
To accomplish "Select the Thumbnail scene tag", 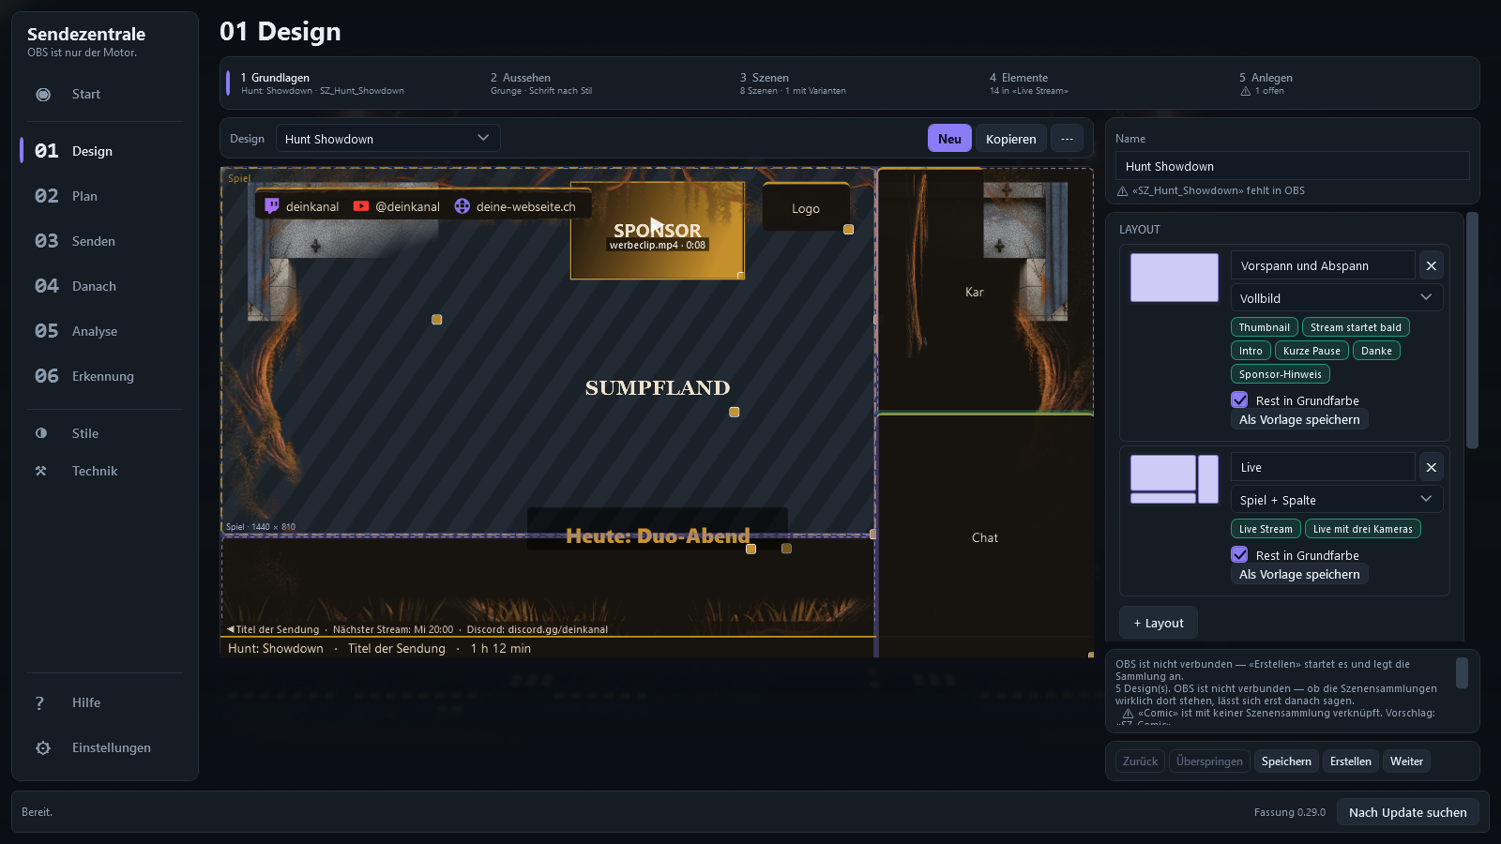I will pyautogui.click(x=1264, y=327).
